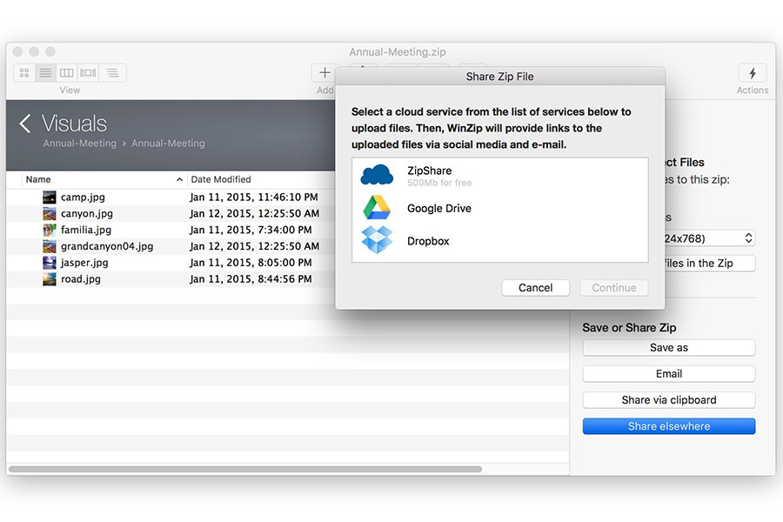Click the familia.jpg thumbnail icon

pyautogui.click(x=50, y=231)
